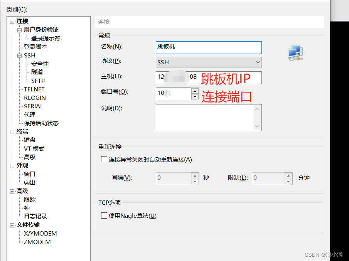Click the 限制 limit minutes field
349x261 pixels.
click(x=268, y=178)
